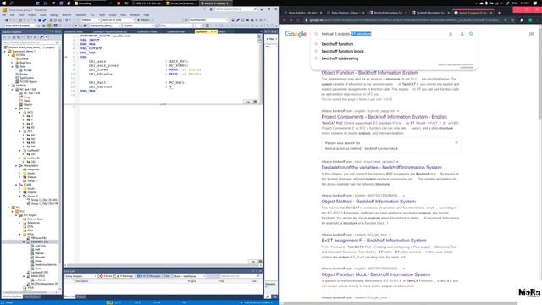Select MoveAbs in the project tree
Screen dimensions: 542x305
point(40,257)
